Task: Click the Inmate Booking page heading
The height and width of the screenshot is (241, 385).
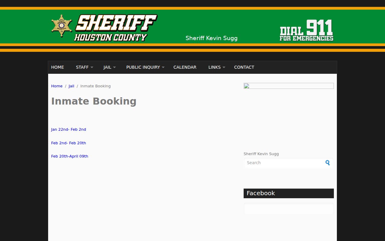Action: [94, 101]
